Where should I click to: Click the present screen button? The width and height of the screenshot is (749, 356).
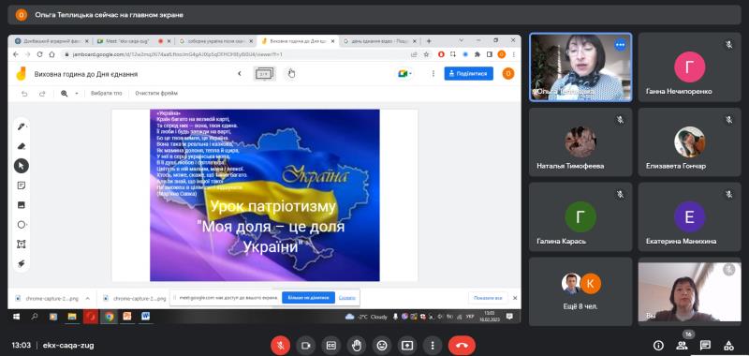click(x=407, y=346)
